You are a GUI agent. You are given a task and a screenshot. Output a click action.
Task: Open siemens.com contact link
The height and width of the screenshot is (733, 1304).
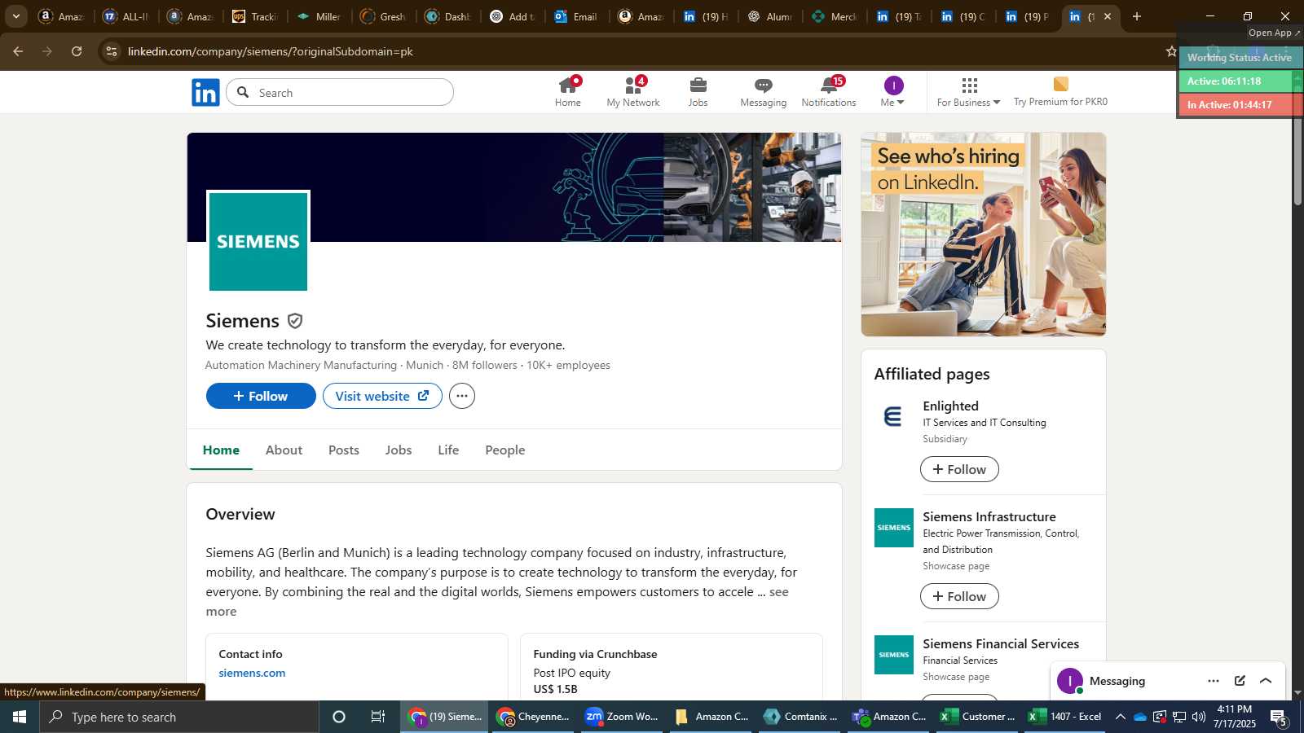tap(252, 673)
